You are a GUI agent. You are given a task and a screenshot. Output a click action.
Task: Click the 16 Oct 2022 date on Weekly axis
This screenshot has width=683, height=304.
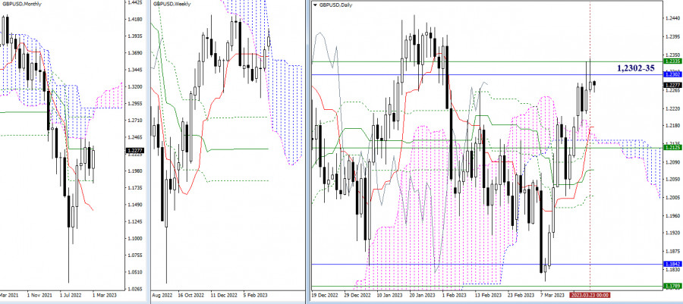pos(190,295)
